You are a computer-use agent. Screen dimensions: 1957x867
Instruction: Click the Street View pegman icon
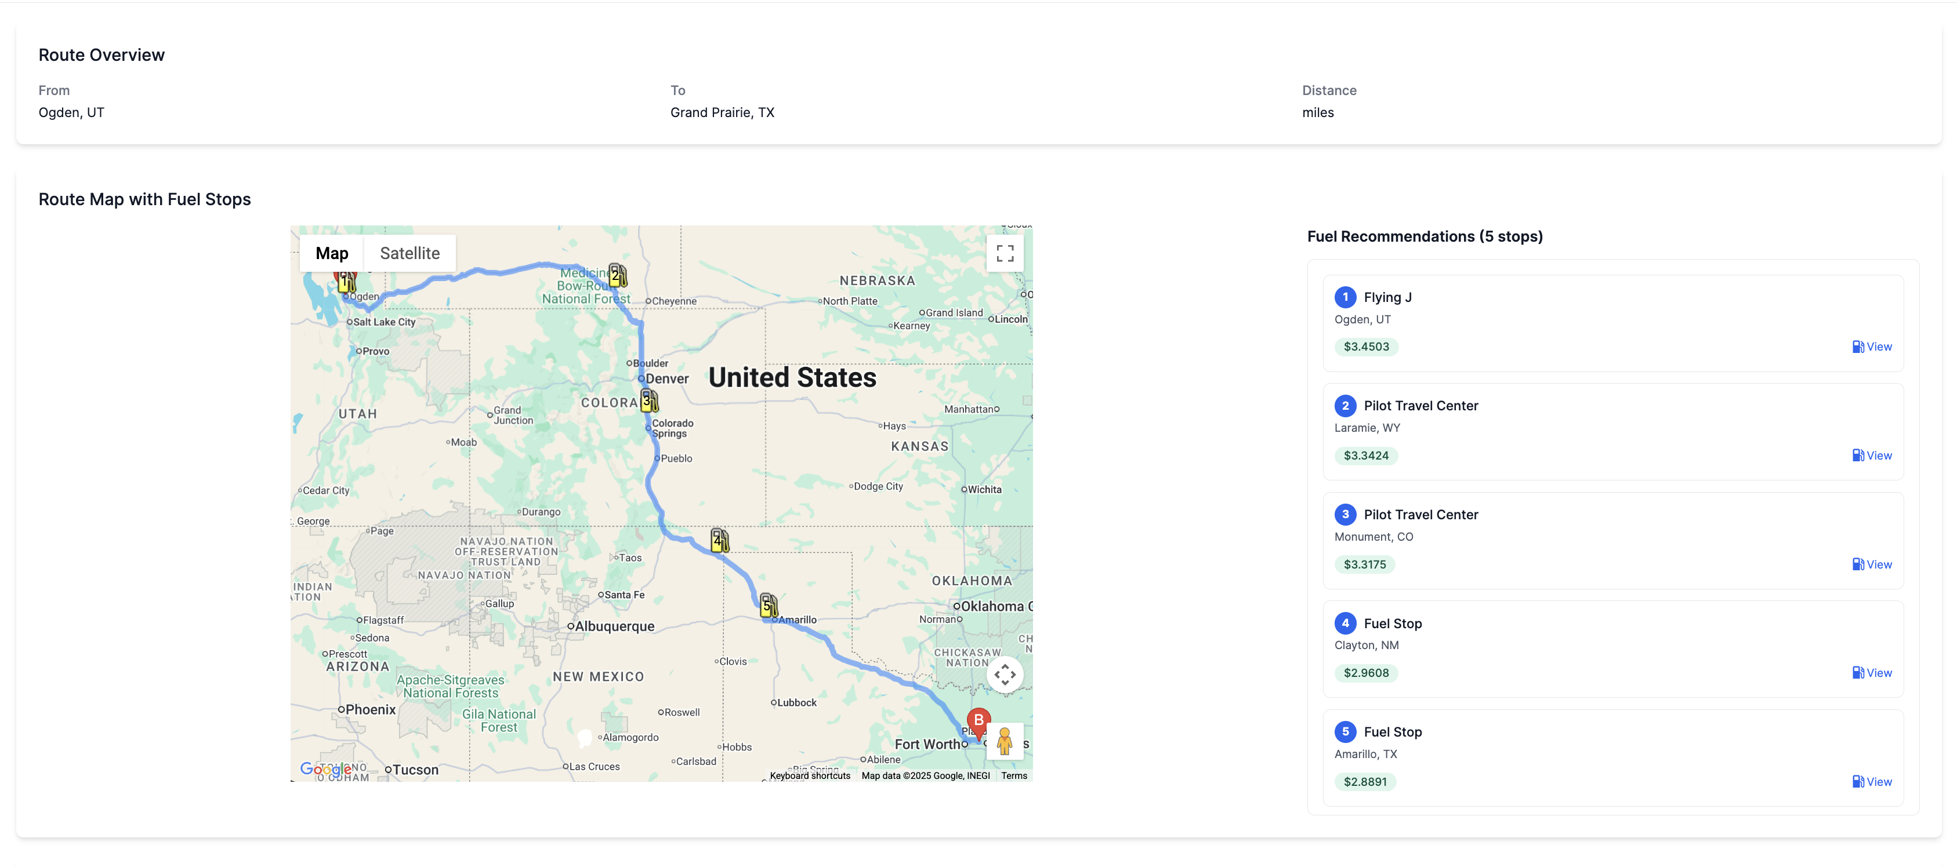tap(1005, 741)
